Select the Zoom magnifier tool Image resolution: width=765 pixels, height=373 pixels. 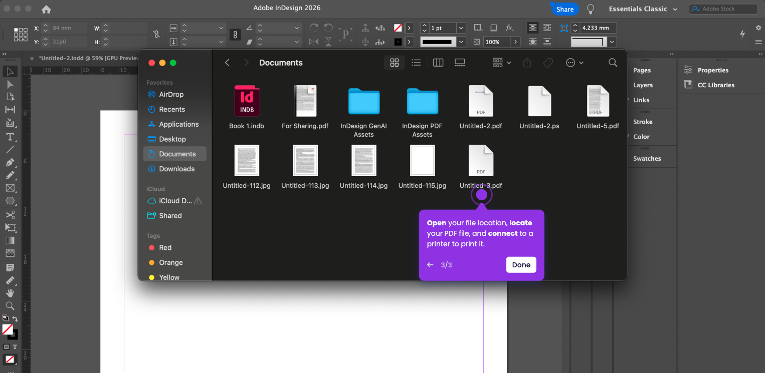pos(10,305)
